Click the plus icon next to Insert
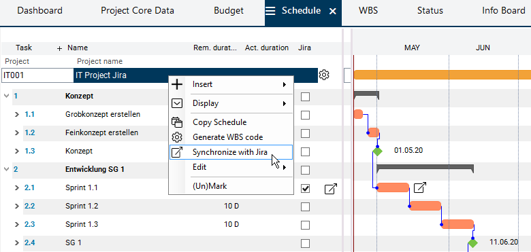Viewport: 531px width, 252px height. (x=177, y=84)
